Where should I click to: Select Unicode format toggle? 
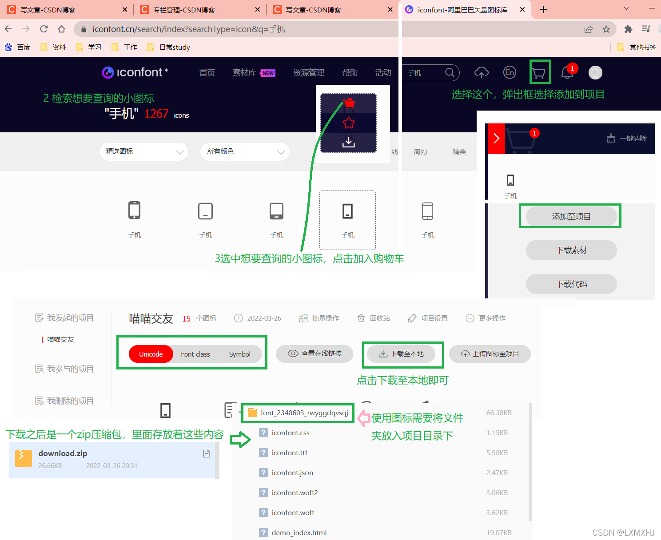(151, 354)
